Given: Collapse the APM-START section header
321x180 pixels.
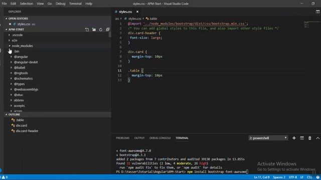Looking at the screenshot, I should [x=16, y=29].
